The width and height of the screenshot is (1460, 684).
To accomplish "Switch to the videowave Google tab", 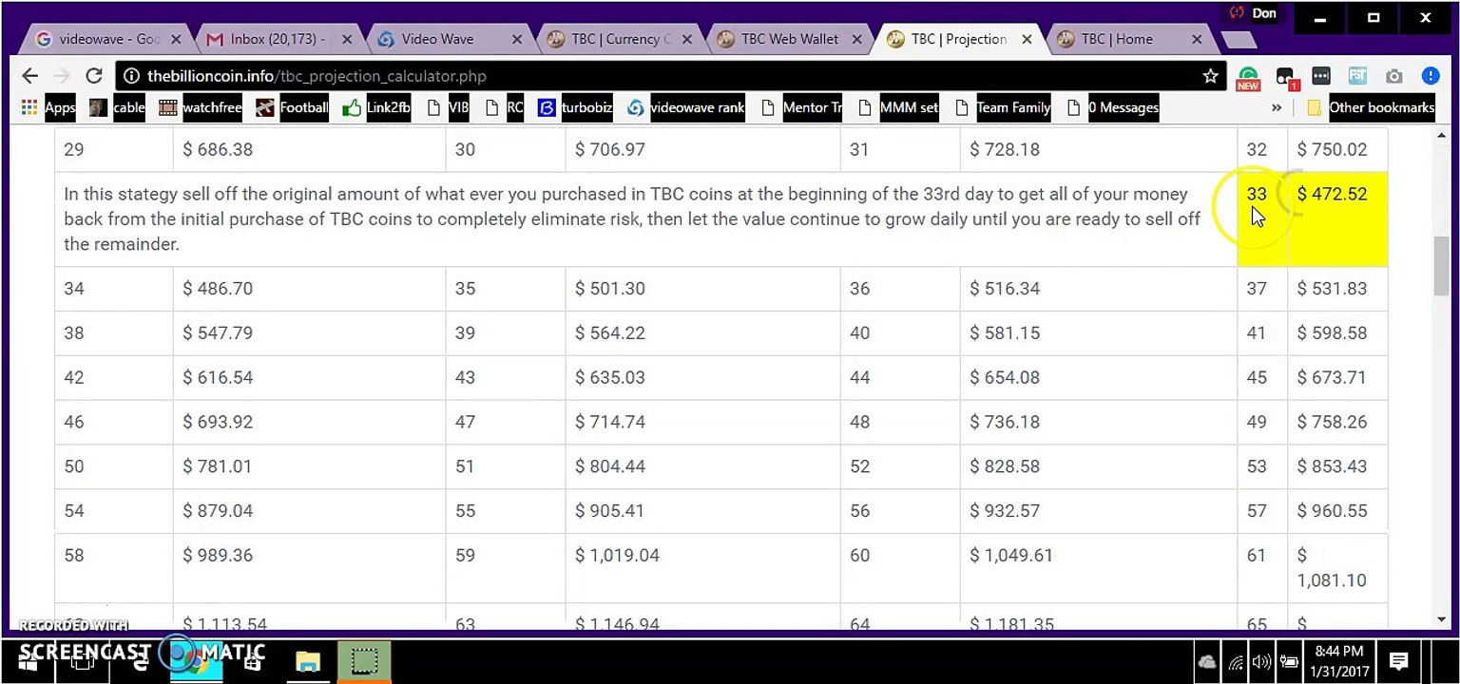I will click(x=106, y=39).
